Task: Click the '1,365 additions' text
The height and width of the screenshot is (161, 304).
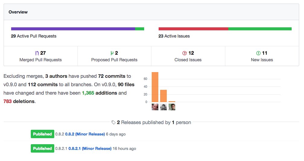Action: tap(100, 93)
